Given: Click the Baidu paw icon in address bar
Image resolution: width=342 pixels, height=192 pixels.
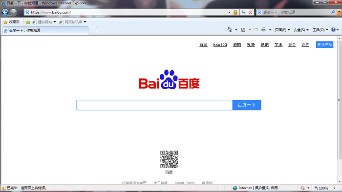Looking at the screenshot, I should point(27,12).
